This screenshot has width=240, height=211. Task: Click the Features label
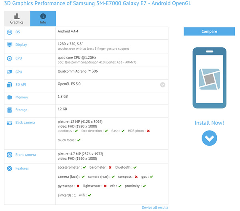tap(22, 168)
